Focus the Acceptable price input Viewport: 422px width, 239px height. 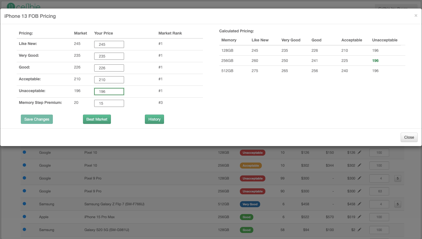109,80
